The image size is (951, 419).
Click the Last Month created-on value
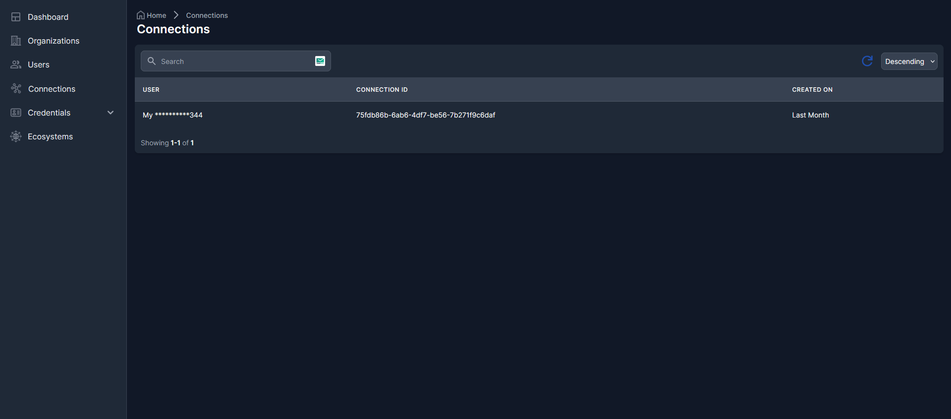[x=810, y=115]
